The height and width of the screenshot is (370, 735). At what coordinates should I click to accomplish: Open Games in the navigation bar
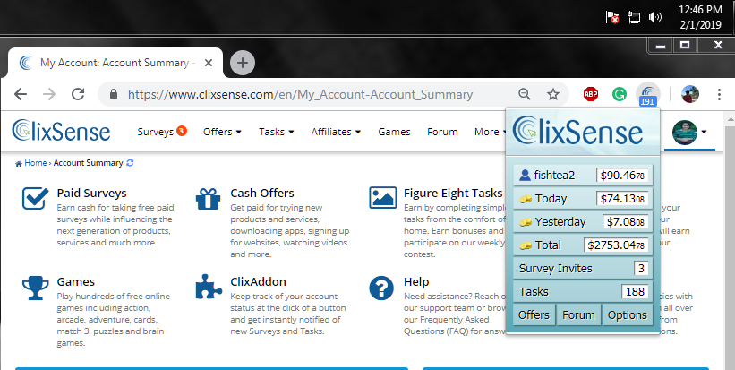[394, 132]
